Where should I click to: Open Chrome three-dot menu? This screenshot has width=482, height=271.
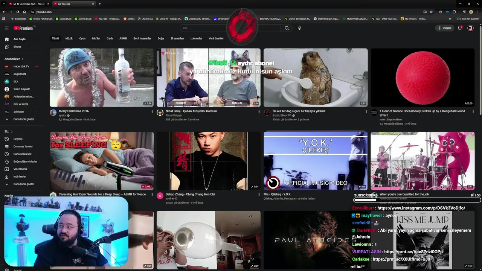[477, 12]
